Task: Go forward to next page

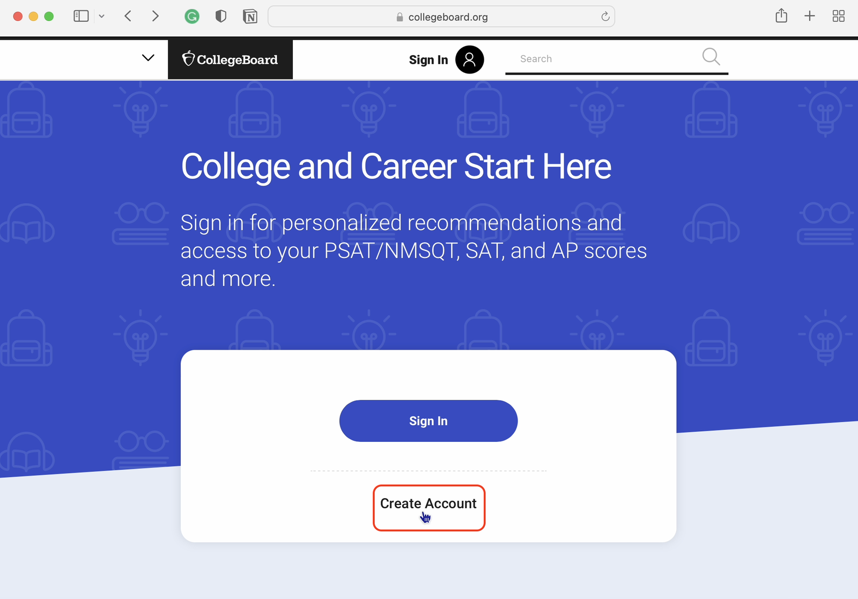Action: coord(156,16)
